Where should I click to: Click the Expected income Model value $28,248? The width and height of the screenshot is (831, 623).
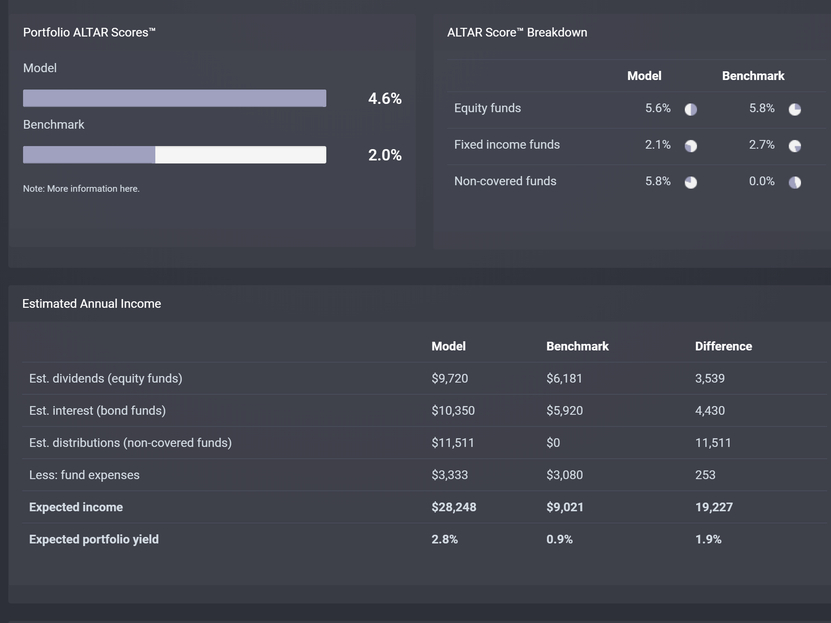454,507
